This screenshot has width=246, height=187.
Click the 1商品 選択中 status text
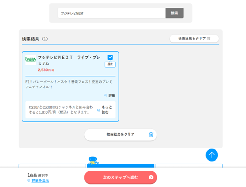pos(38,175)
